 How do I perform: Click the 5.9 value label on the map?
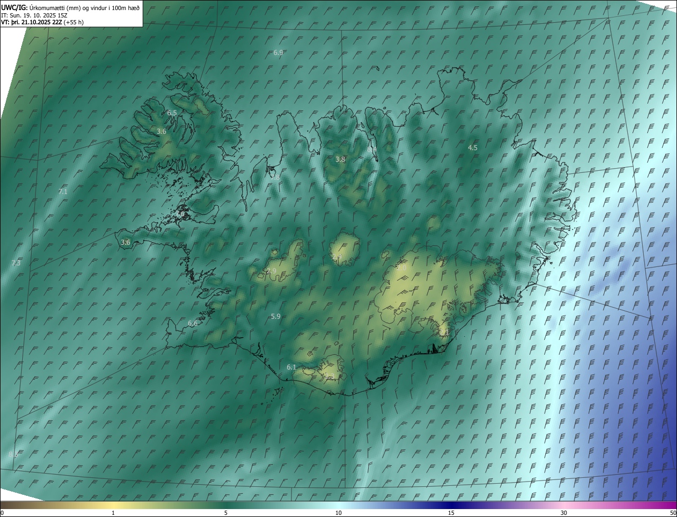tap(276, 317)
